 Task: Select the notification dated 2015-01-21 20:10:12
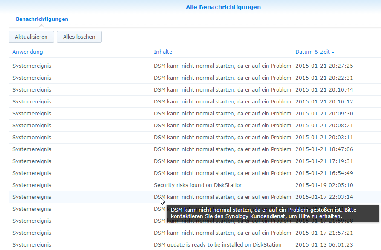pos(195,101)
